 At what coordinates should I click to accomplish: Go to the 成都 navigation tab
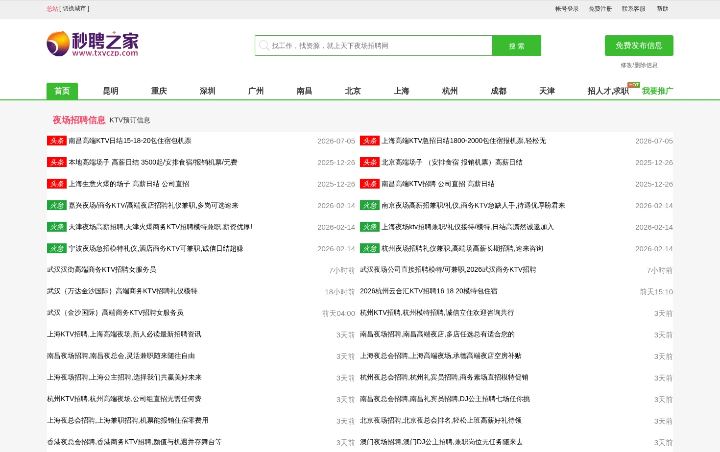point(499,91)
